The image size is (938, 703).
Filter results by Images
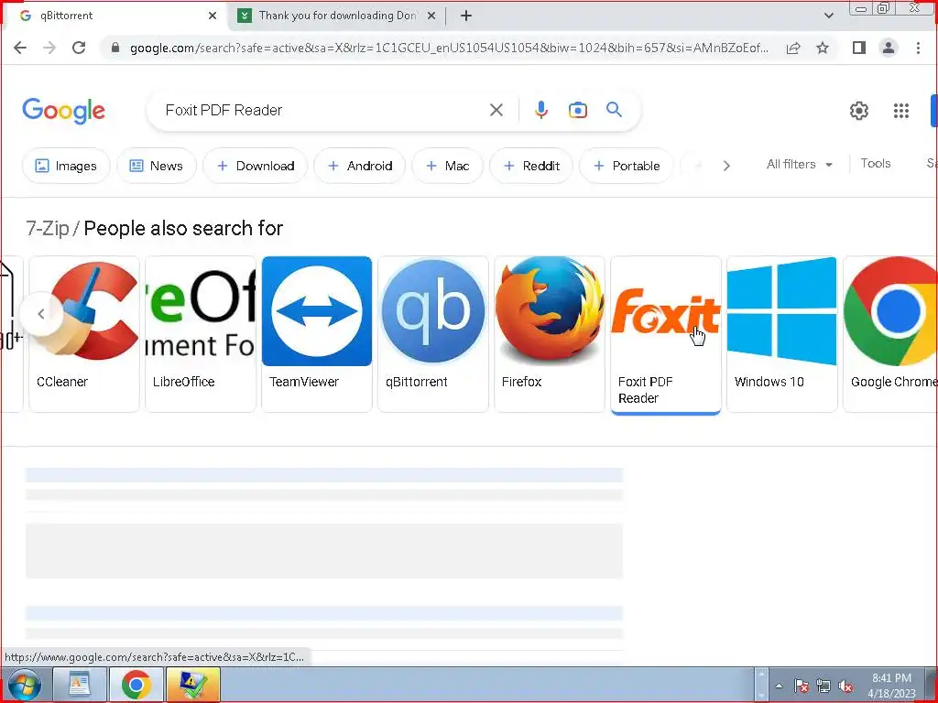click(x=66, y=166)
